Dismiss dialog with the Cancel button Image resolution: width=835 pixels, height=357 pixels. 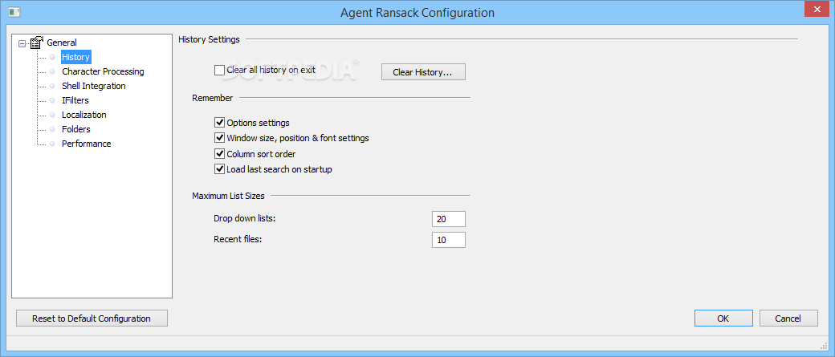click(788, 318)
